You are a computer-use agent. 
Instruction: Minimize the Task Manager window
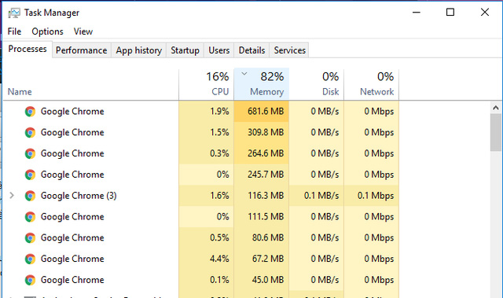417,13
